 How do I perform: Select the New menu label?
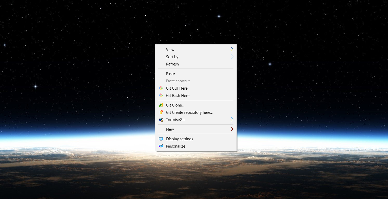click(x=170, y=129)
